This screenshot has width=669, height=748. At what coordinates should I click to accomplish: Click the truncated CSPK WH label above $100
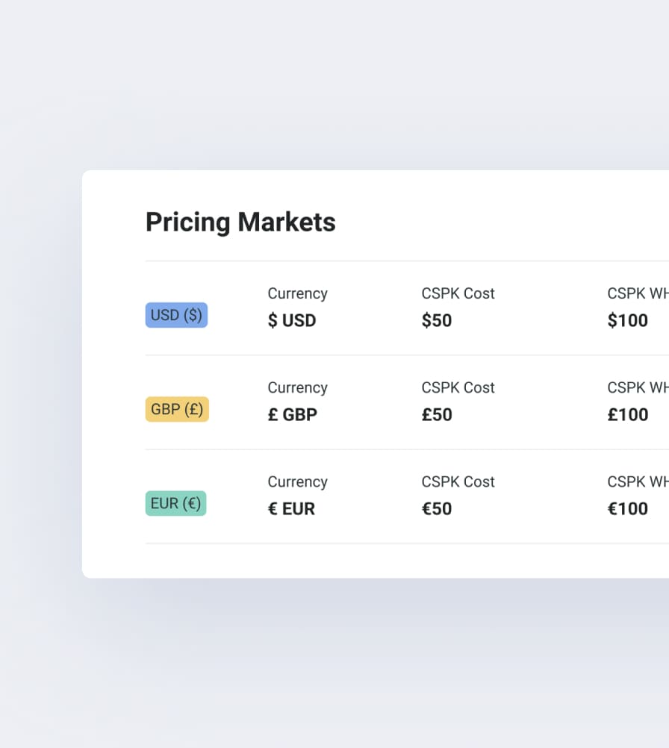click(637, 293)
